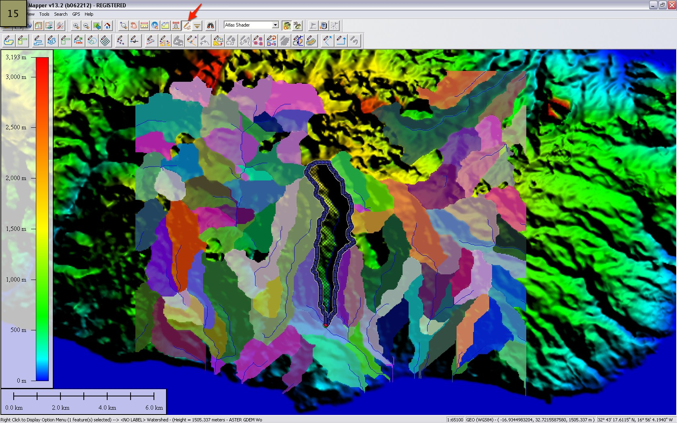The height and width of the screenshot is (423, 677).
Task: Click the house icon for full view
Action: point(107,26)
